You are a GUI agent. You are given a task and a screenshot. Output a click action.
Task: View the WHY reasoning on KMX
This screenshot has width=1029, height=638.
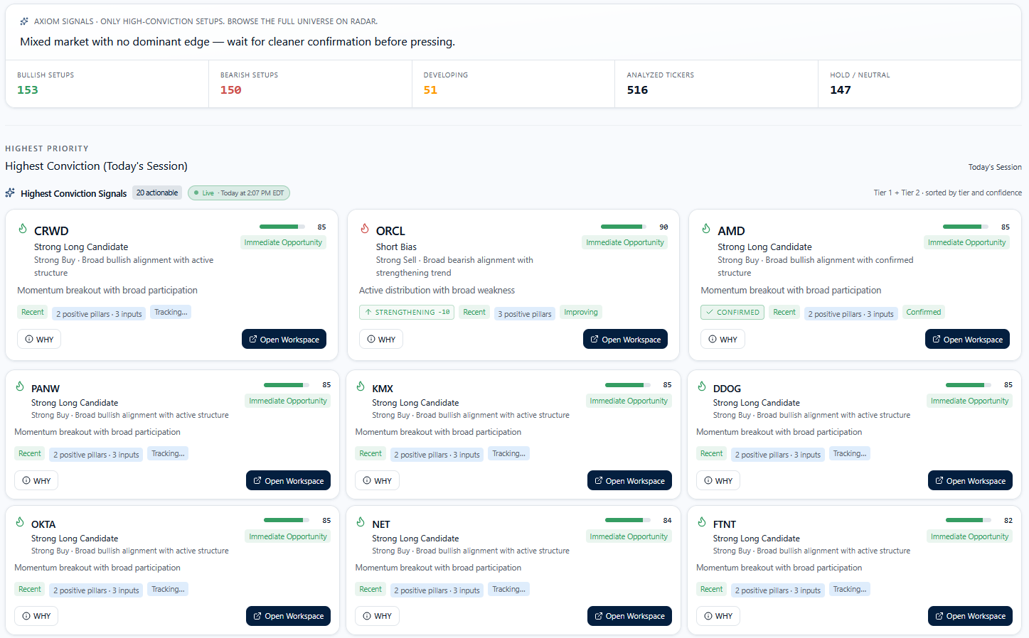coord(377,480)
